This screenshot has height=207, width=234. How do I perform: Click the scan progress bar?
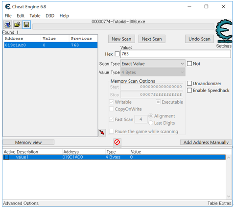pos(123,26)
